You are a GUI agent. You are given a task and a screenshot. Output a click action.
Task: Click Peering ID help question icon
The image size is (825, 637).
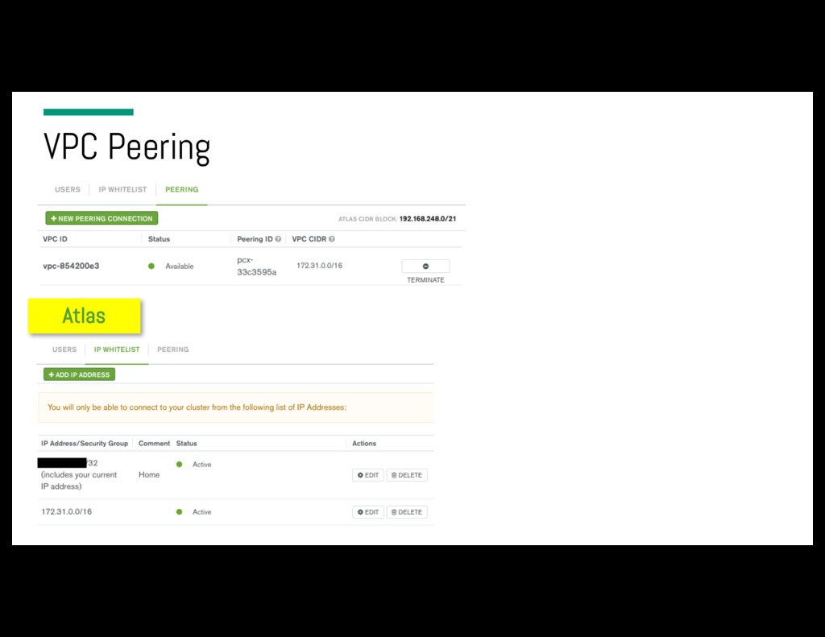(x=278, y=239)
